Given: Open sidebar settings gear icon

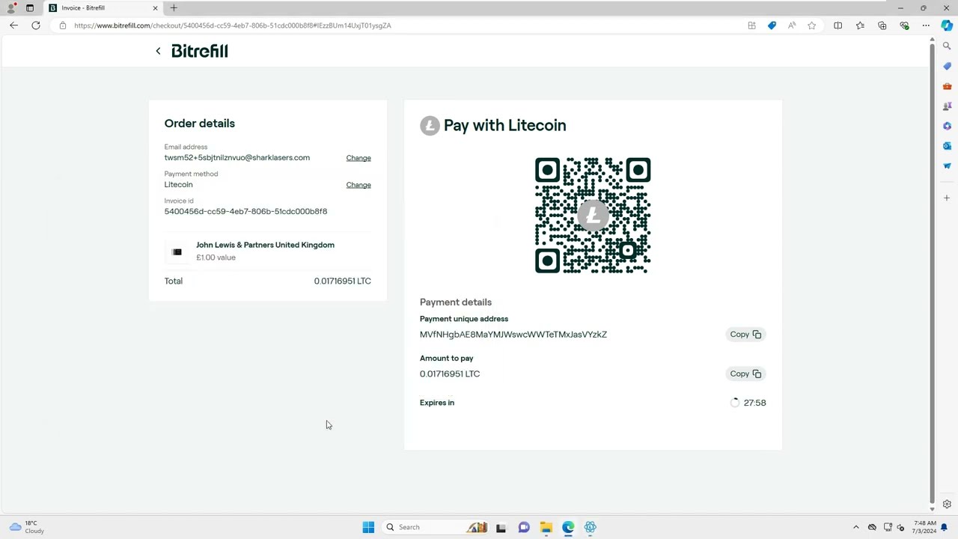Looking at the screenshot, I should point(947,505).
